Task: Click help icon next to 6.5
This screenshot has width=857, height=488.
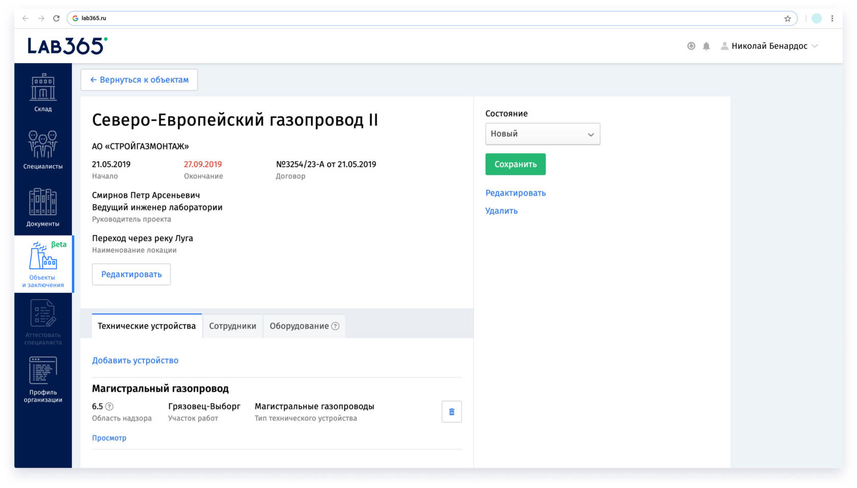Action: 109,406
